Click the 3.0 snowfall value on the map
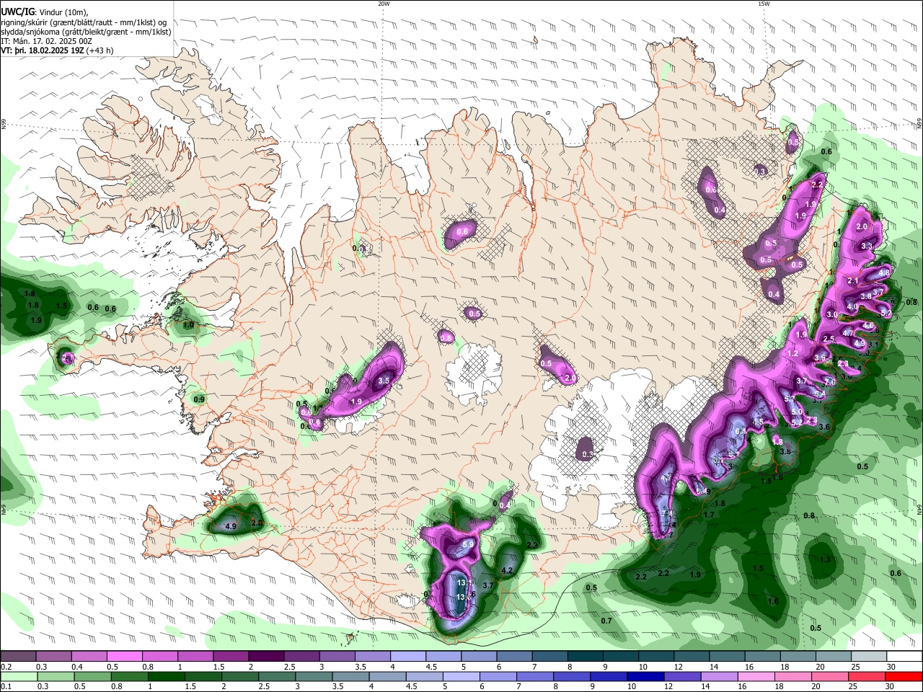This screenshot has height=692, width=923. click(x=831, y=315)
